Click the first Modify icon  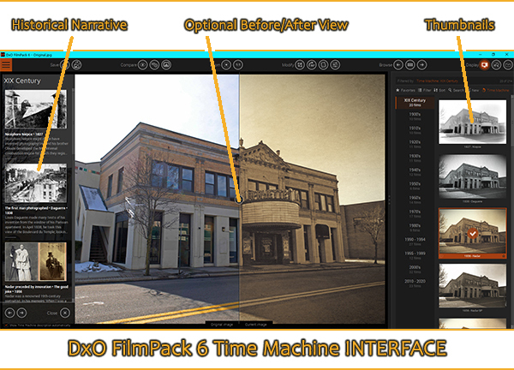pos(300,65)
